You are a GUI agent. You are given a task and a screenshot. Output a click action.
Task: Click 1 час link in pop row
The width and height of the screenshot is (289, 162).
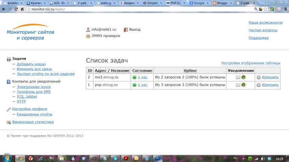coord(143,85)
